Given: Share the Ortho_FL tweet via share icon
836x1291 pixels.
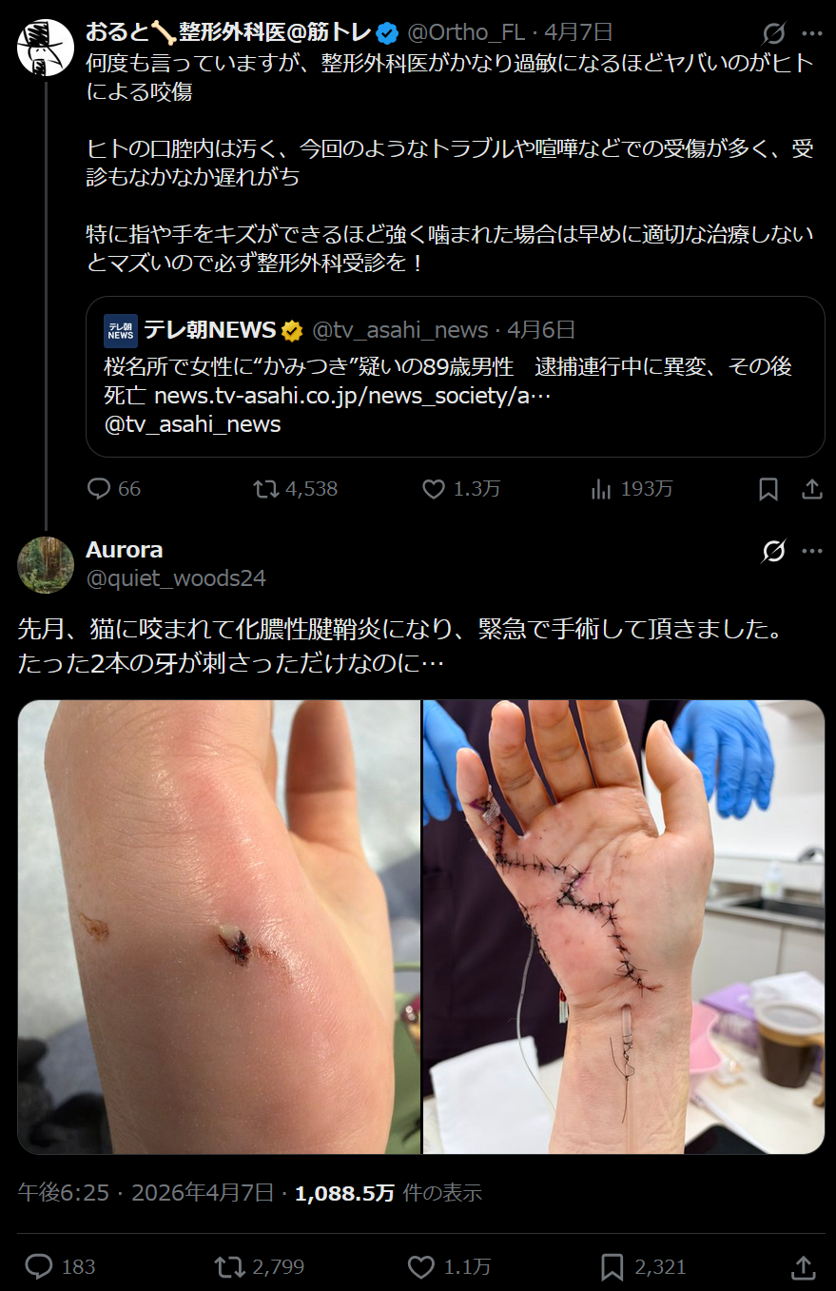Looking at the screenshot, I should 811,489.
